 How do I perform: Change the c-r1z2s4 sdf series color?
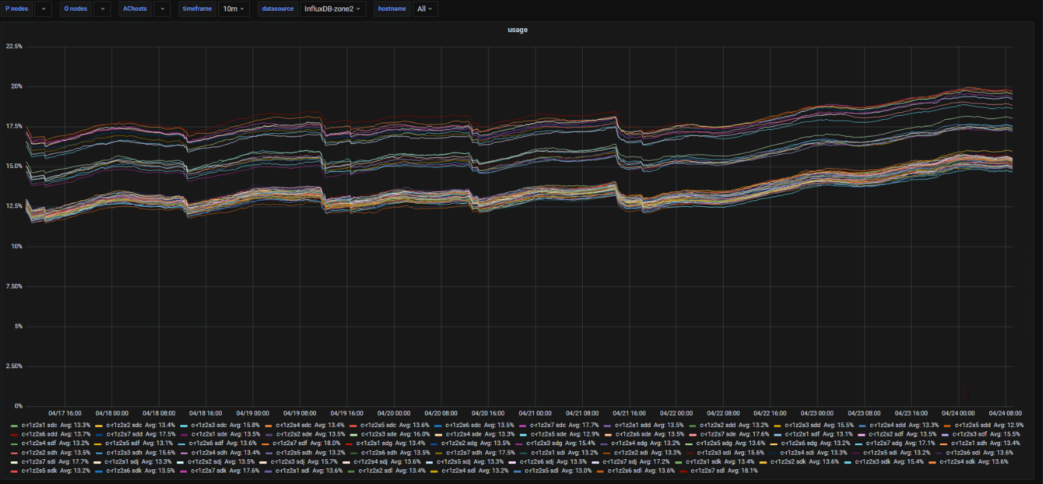15,444
